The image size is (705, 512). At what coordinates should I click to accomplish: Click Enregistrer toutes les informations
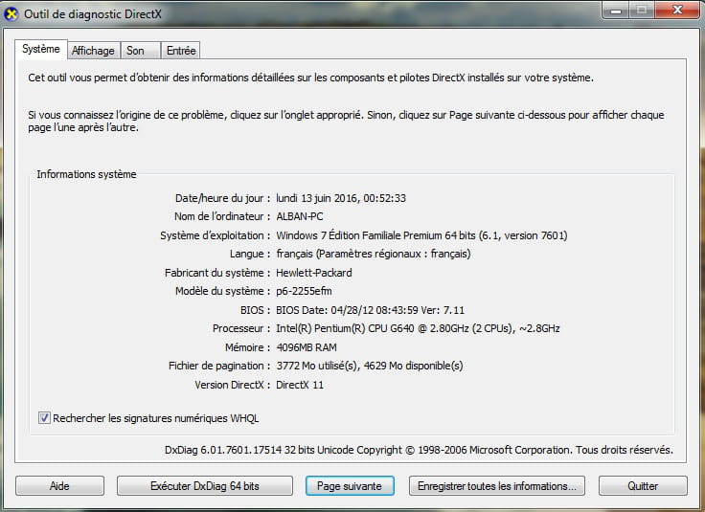[496, 486]
